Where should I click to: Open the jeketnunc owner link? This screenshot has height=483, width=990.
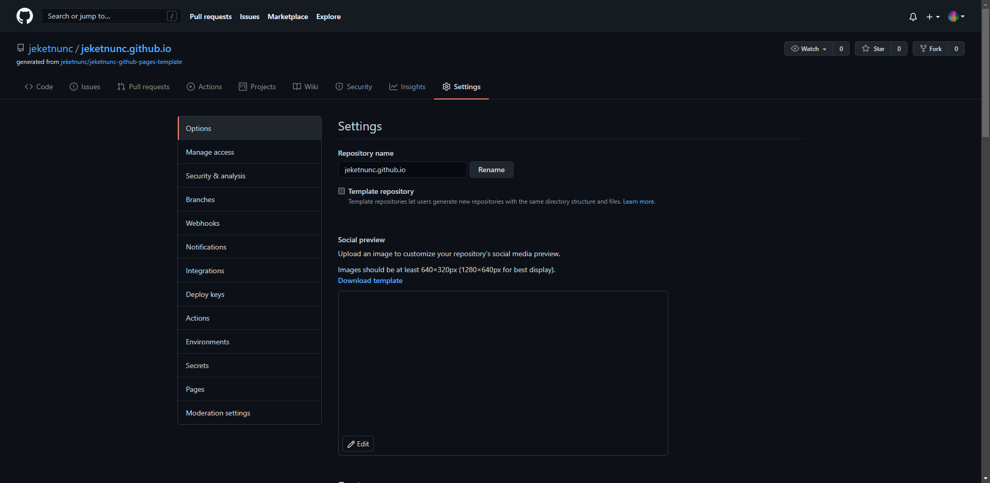tap(51, 48)
